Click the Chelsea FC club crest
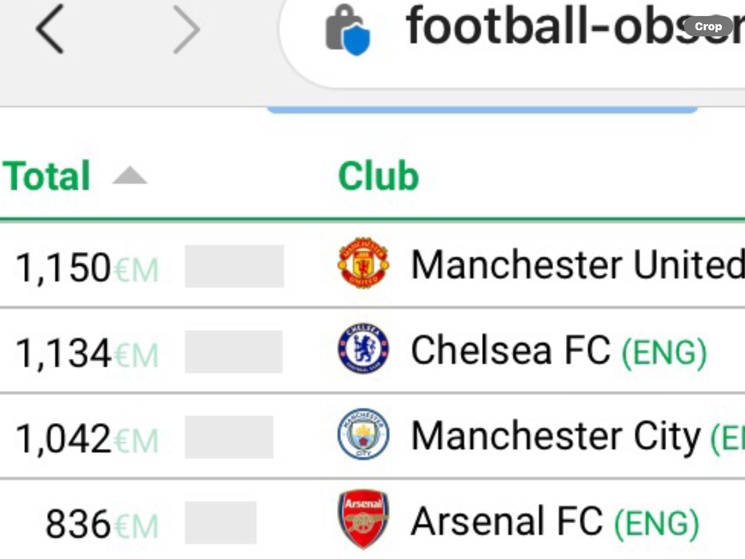745x559 pixels. [363, 348]
